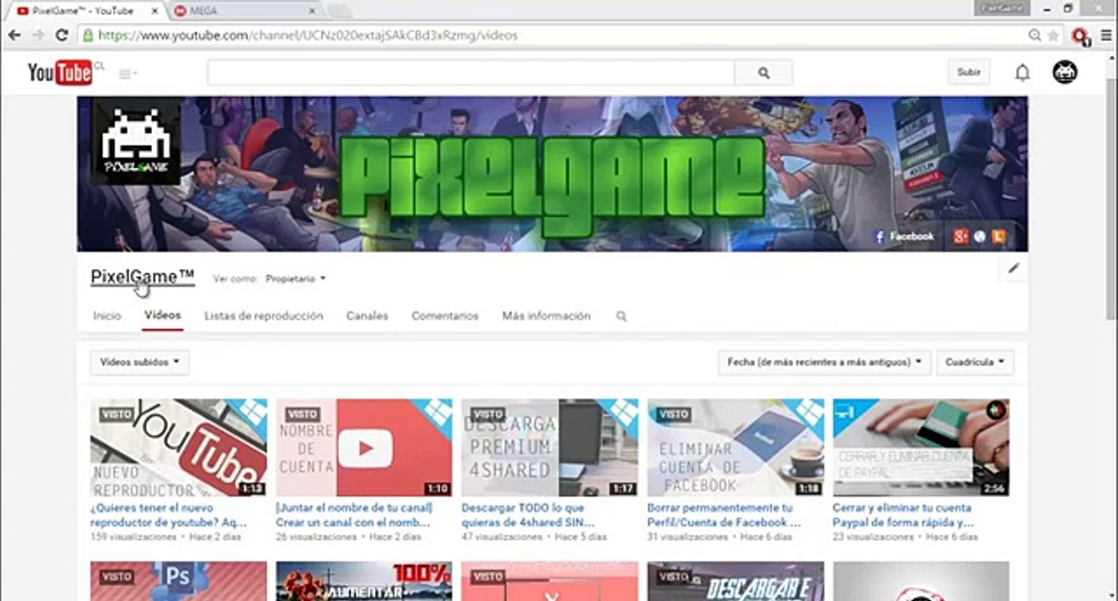Close the PixelGame YouTube tab

[153, 11]
